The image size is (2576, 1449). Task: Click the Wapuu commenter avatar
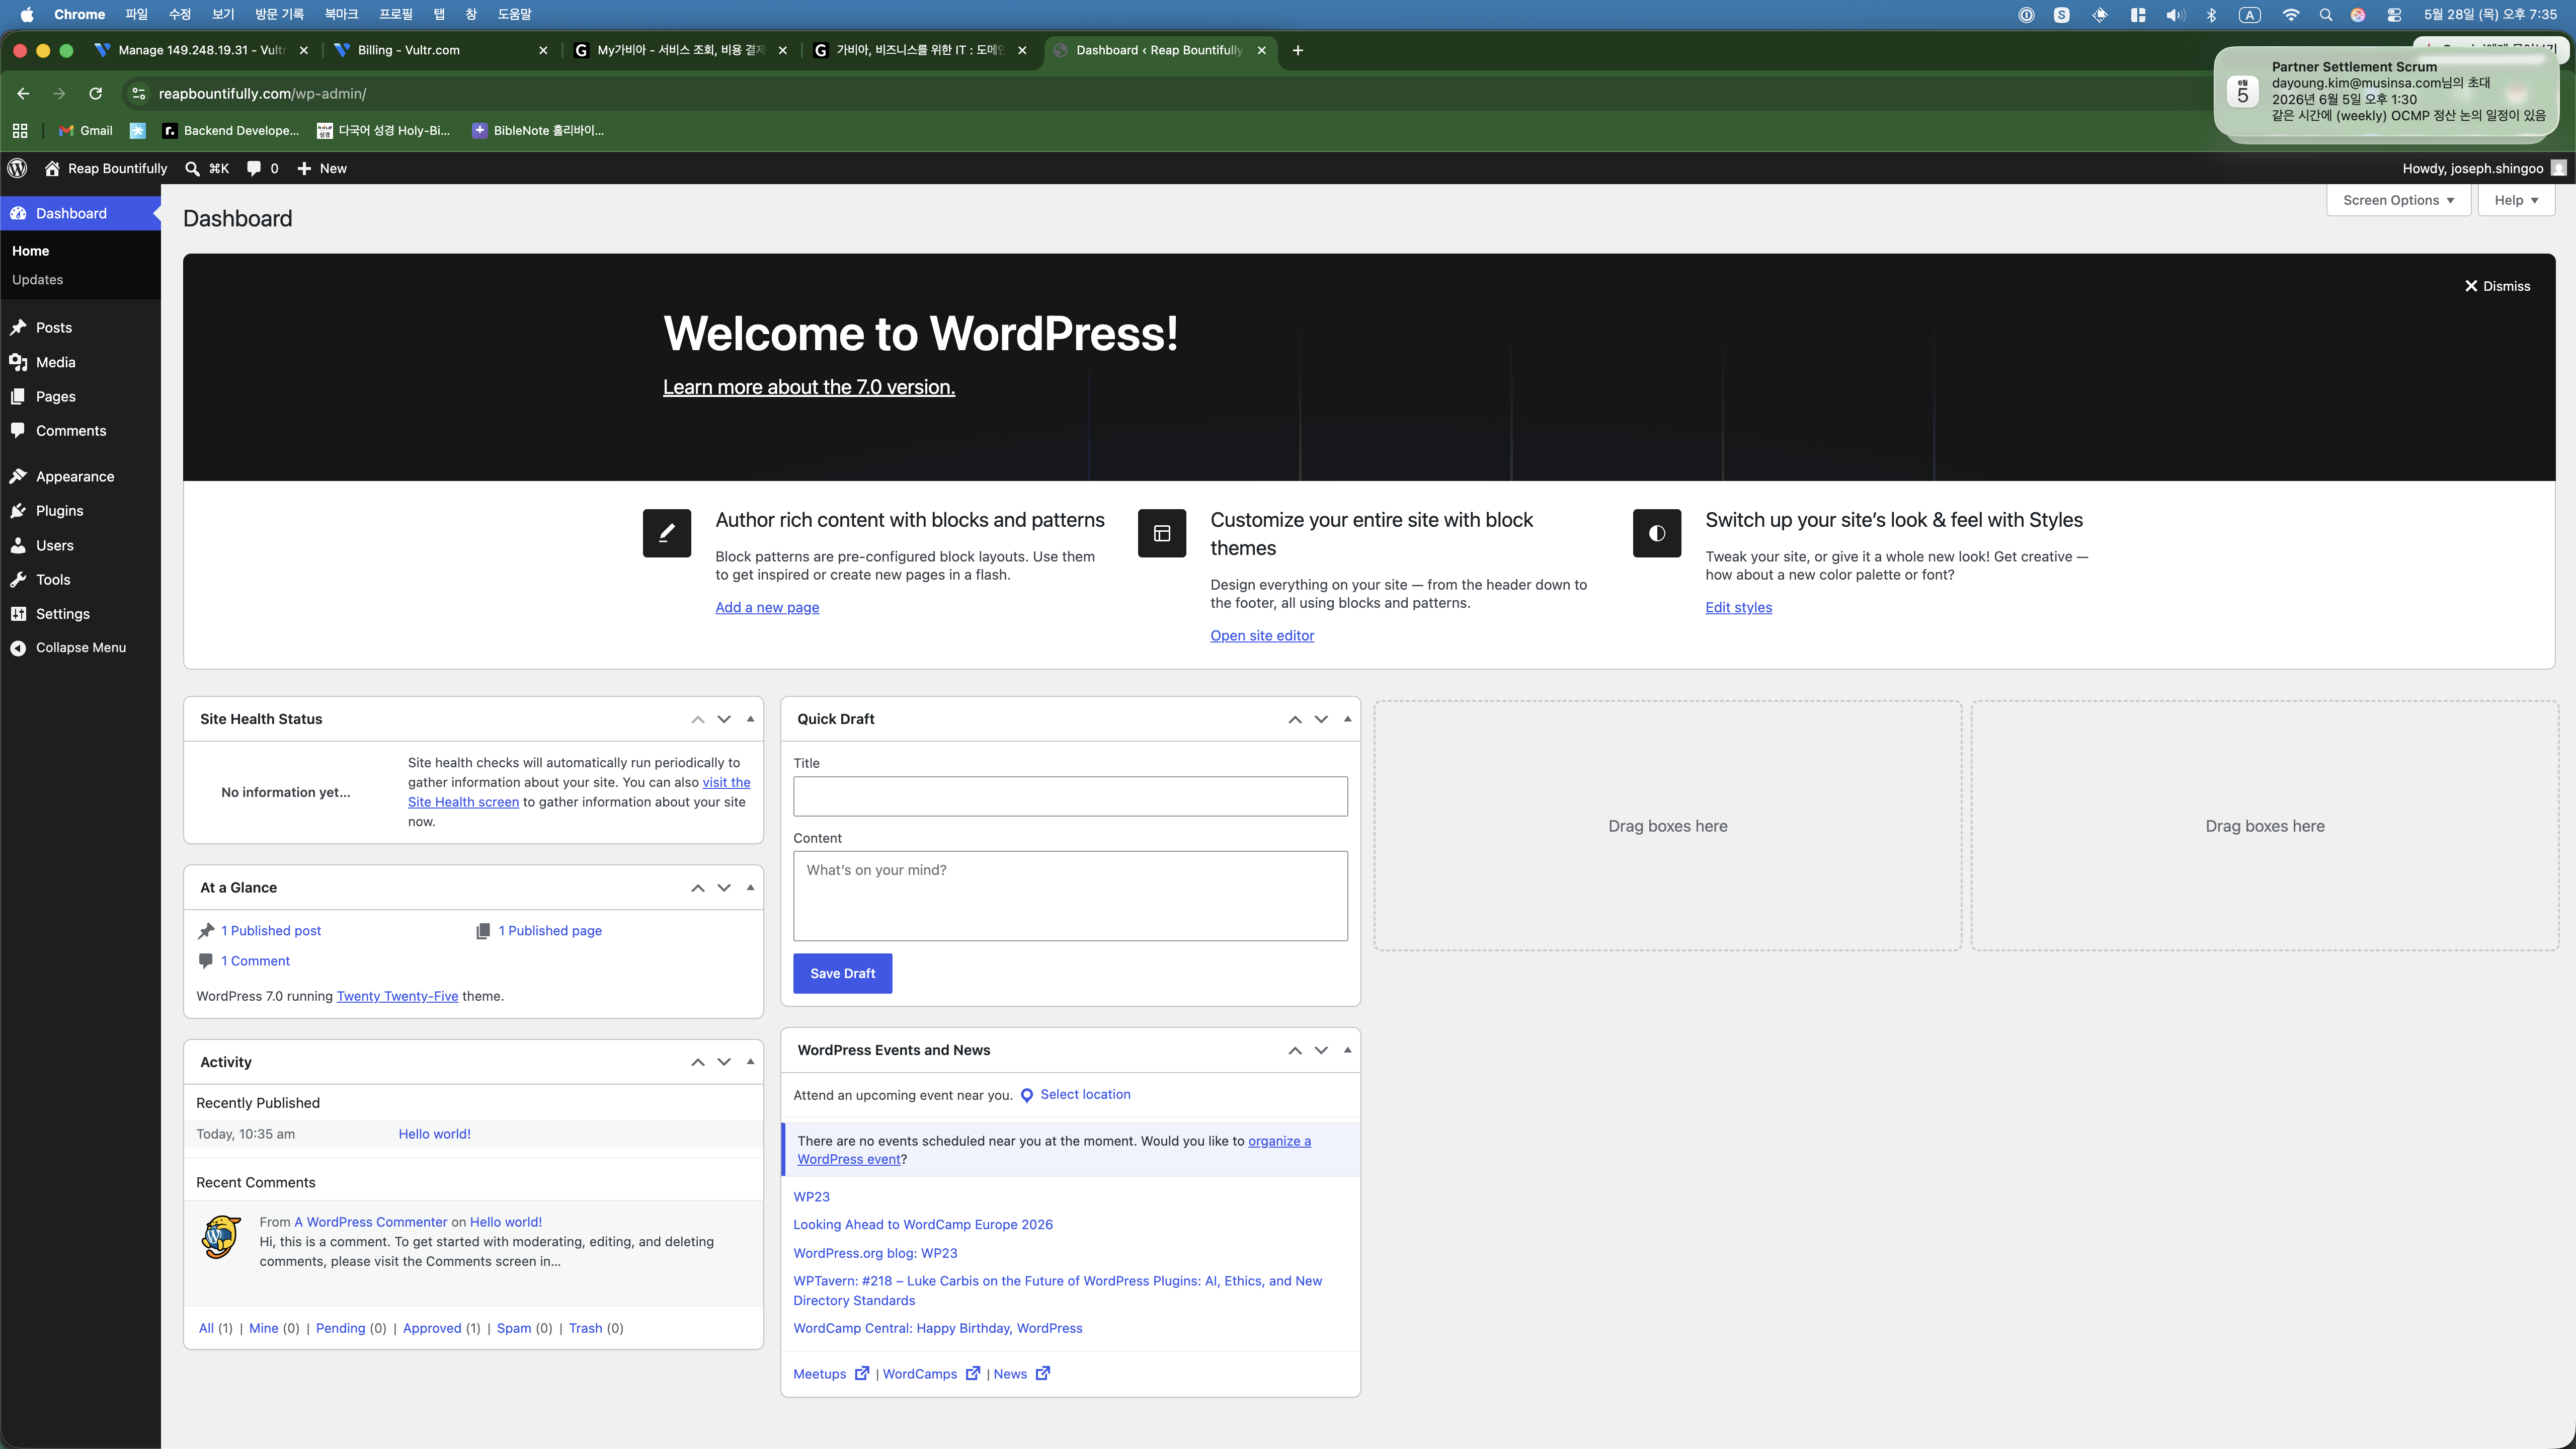click(221, 1237)
